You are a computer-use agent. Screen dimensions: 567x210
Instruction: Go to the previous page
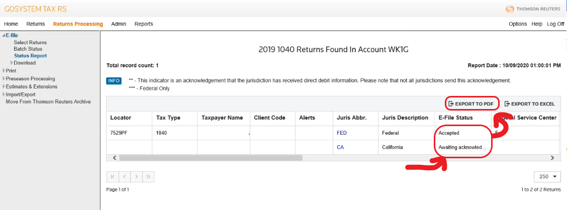(x=124, y=176)
